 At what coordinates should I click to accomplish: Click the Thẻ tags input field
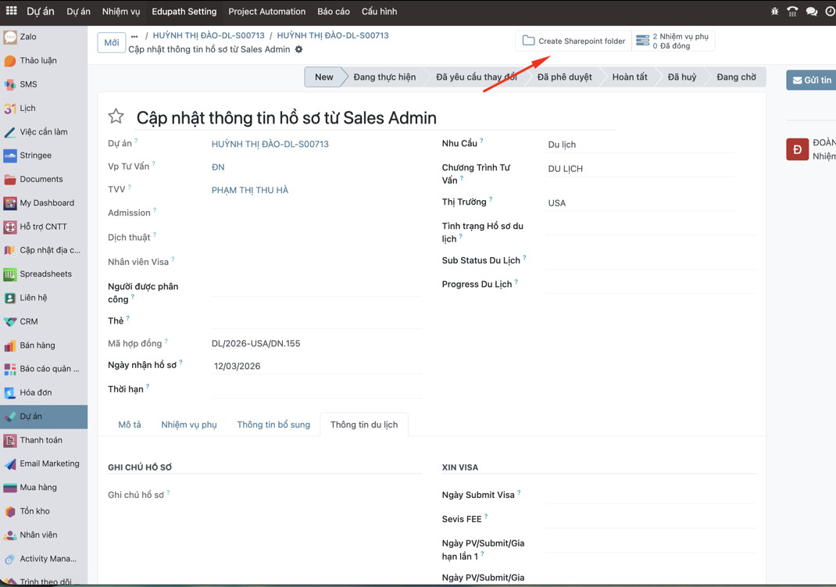316,321
